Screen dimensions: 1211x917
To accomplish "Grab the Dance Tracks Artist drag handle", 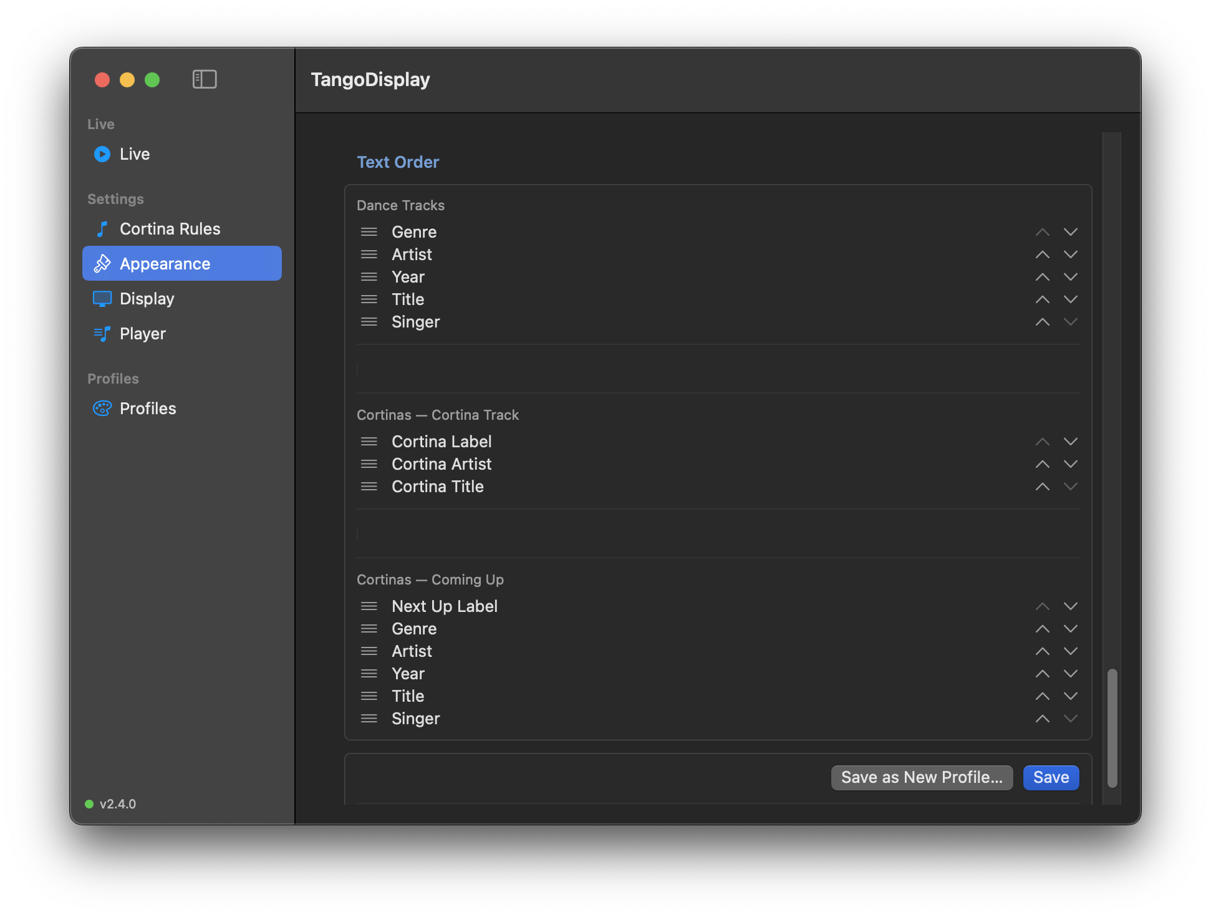I will click(369, 255).
